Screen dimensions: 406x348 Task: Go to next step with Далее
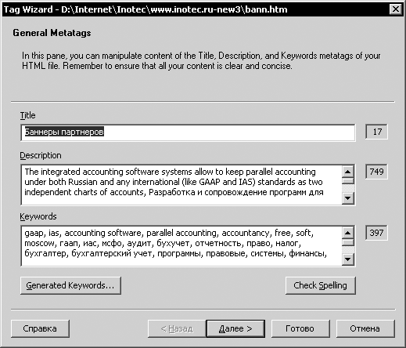[235, 328]
